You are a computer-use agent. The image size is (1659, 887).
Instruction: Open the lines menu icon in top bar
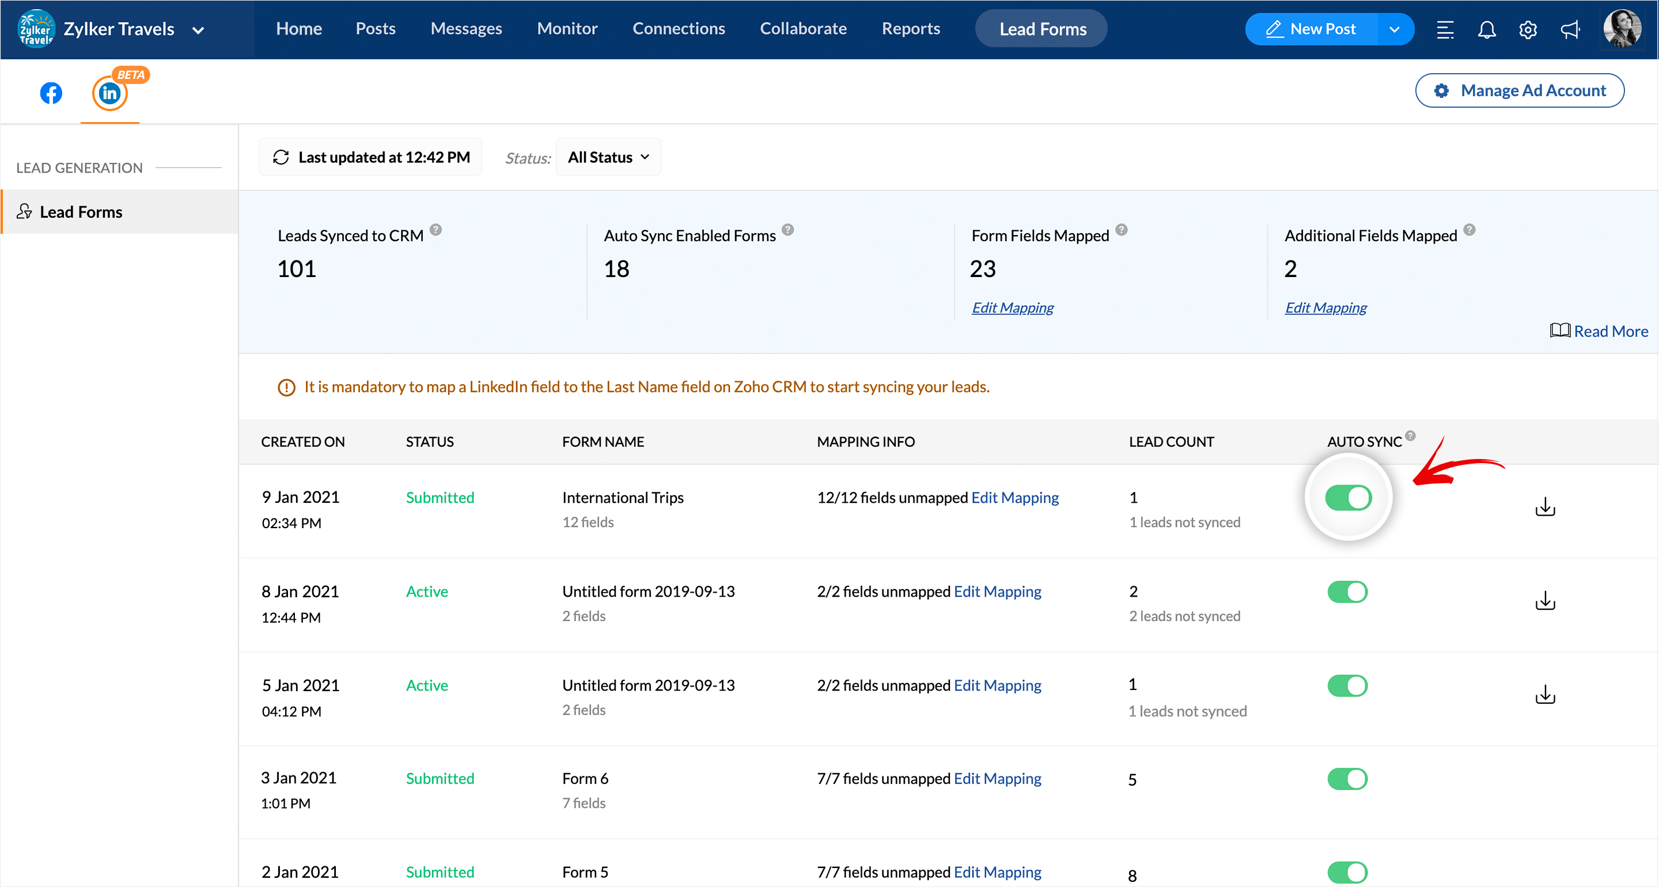(1445, 29)
